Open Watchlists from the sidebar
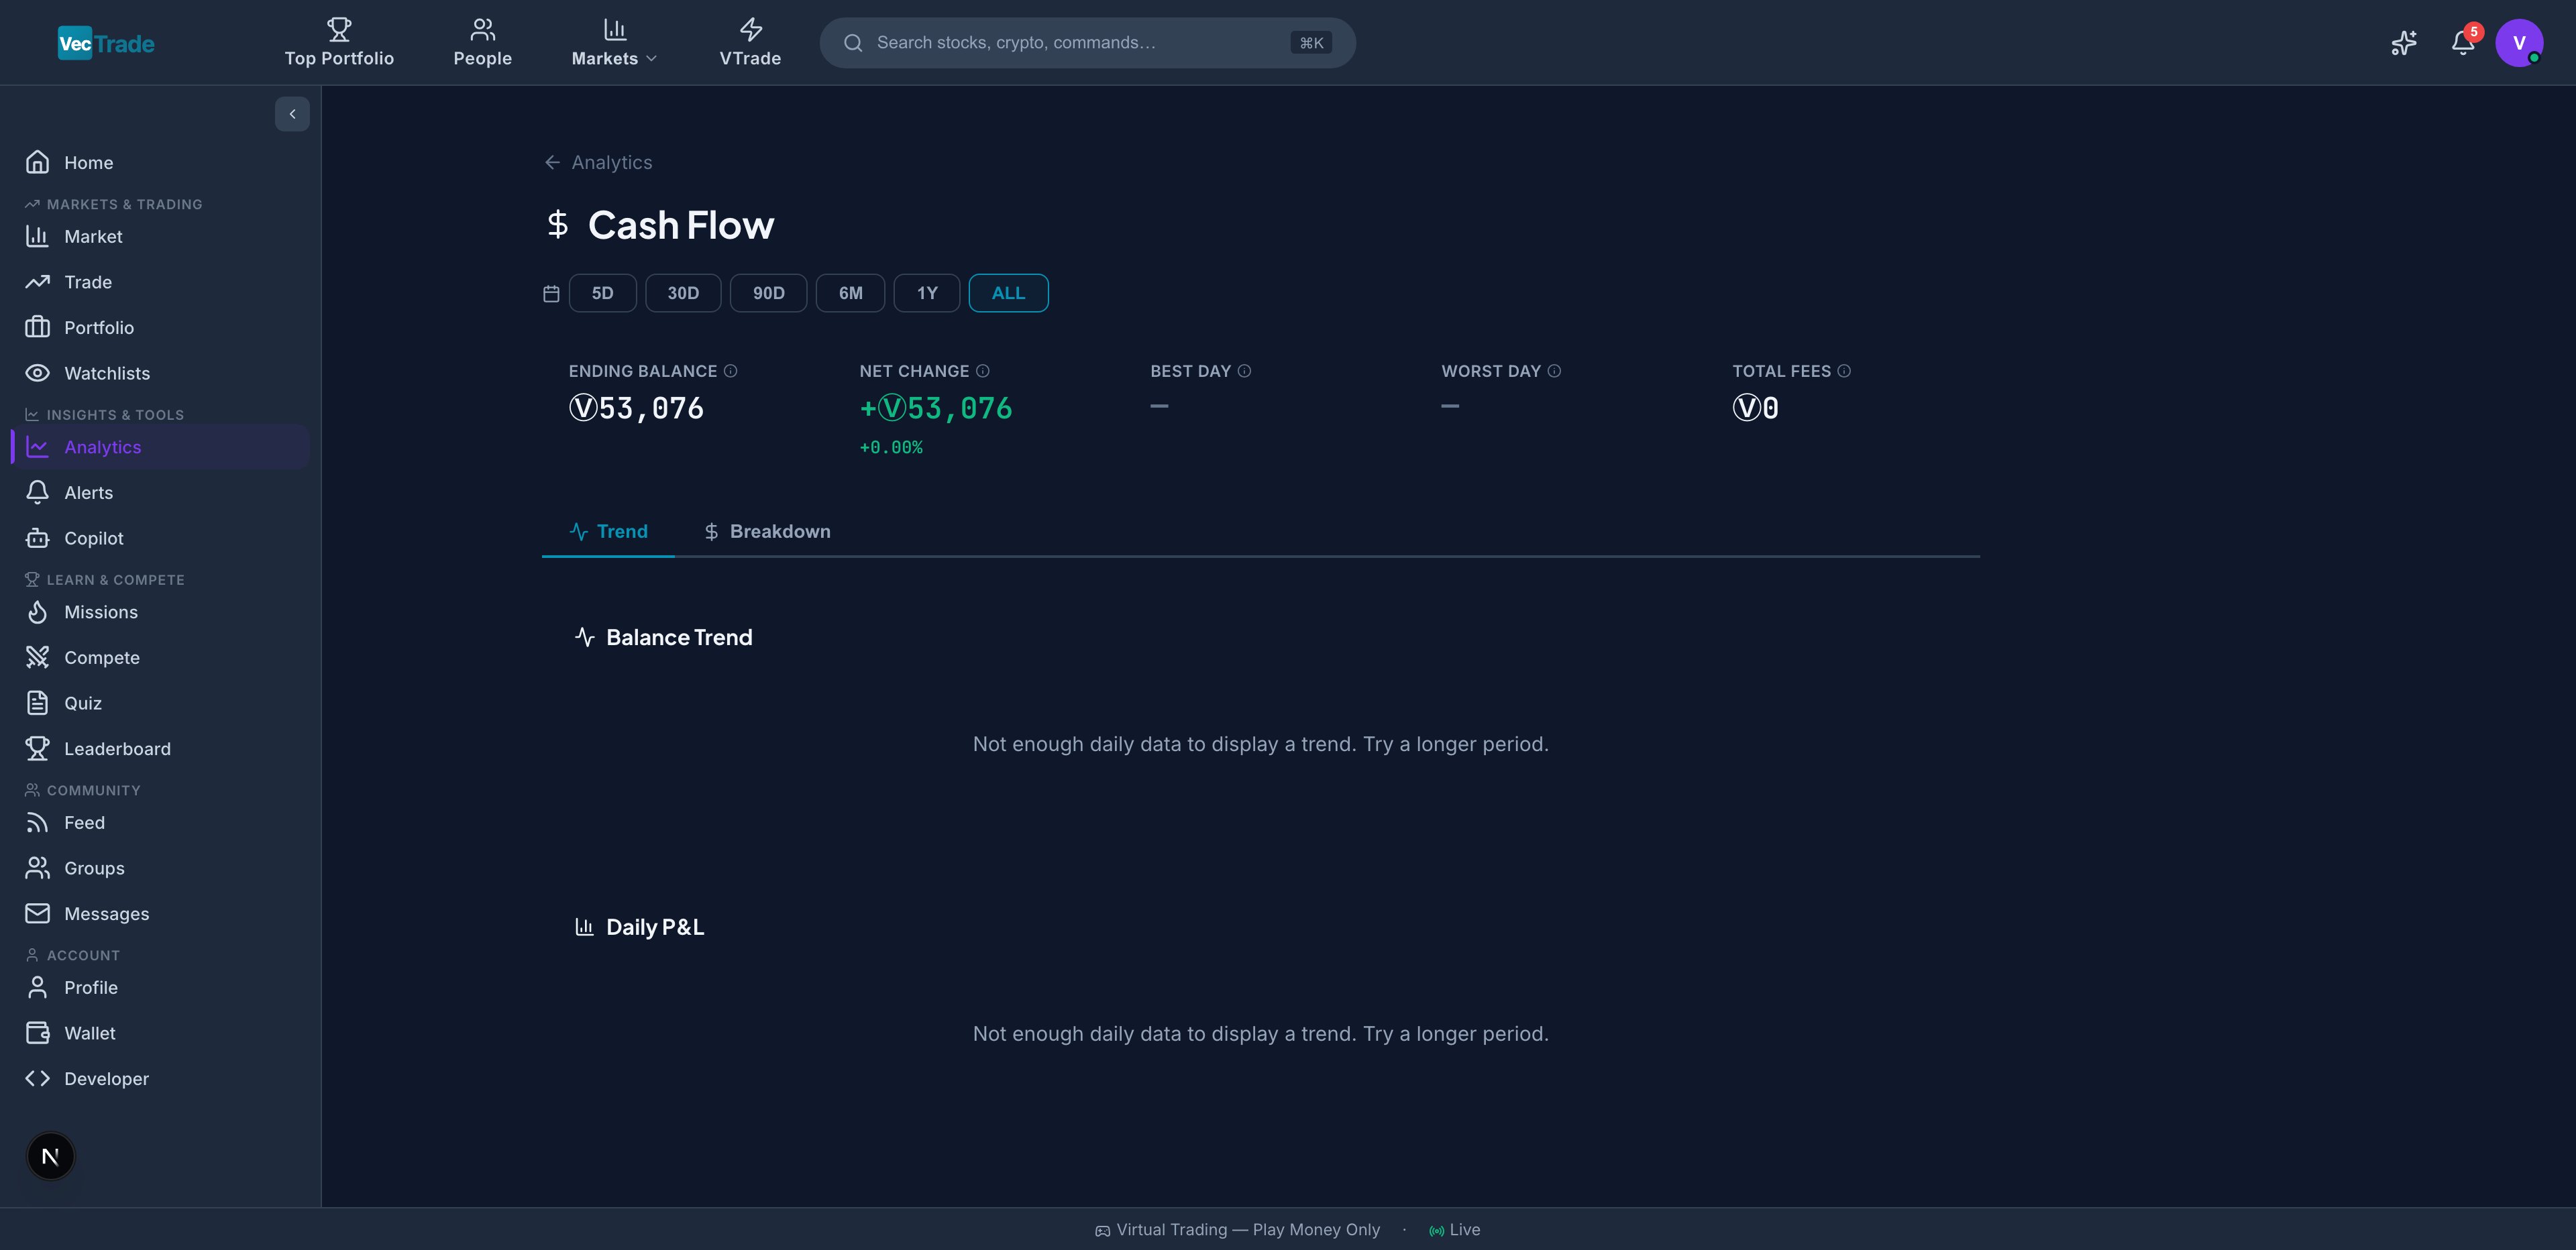 coord(160,373)
